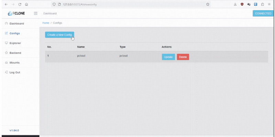Image resolution: width=275 pixels, height=137 pixels.
Task: Click the CONNECTED status button
Action: pyautogui.click(x=263, y=13)
